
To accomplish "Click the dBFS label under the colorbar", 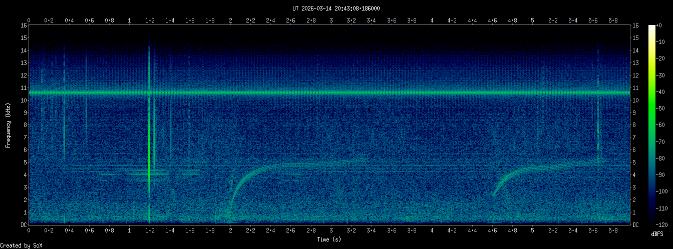I will point(657,234).
